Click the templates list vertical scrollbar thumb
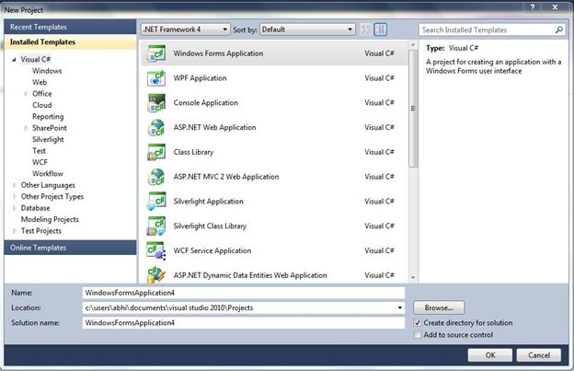 pyautogui.click(x=413, y=109)
